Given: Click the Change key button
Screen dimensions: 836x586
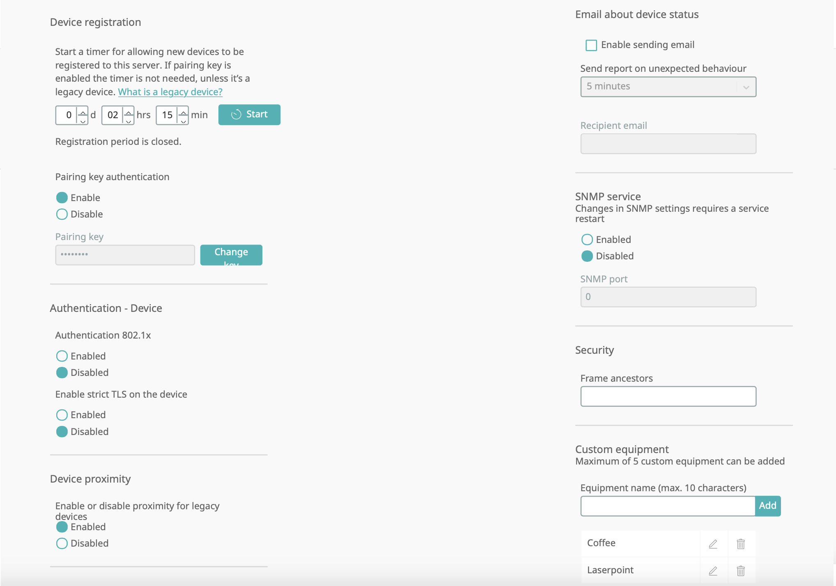Looking at the screenshot, I should (231, 255).
